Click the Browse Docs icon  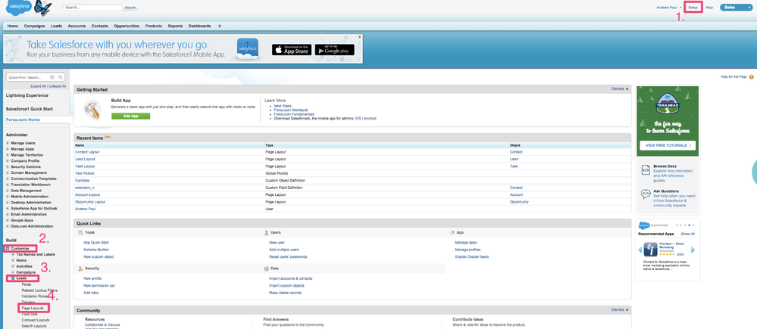coord(646,170)
